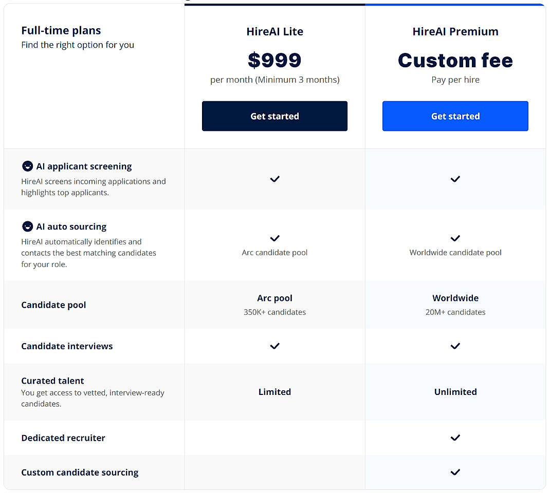Select the checkmark above Arc candidate pool
Screen dimensions: 550x493
[x=274, y=238]
